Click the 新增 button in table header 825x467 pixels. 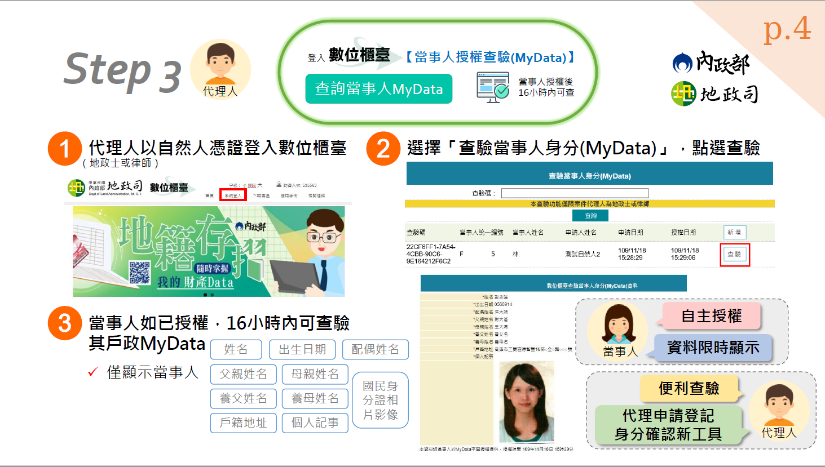pos(734,232)
